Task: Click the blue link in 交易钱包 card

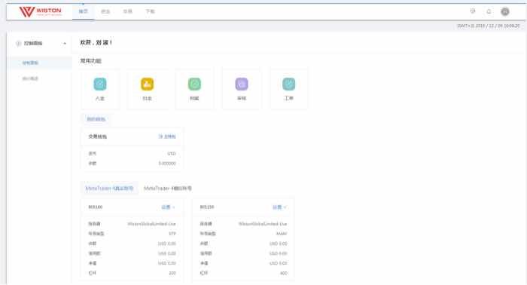Action: tap(167, 136)
